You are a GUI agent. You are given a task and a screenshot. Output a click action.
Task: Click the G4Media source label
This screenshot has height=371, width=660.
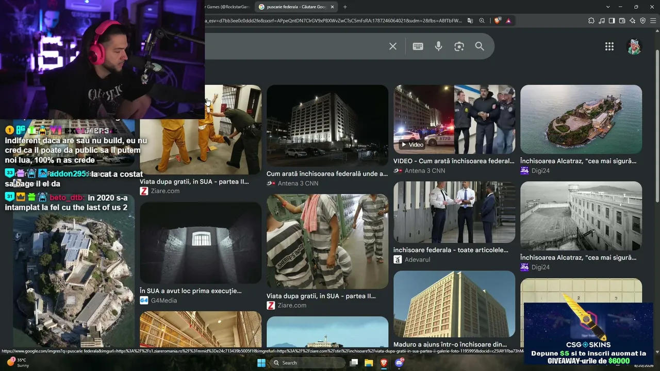(x=158, y=300)
